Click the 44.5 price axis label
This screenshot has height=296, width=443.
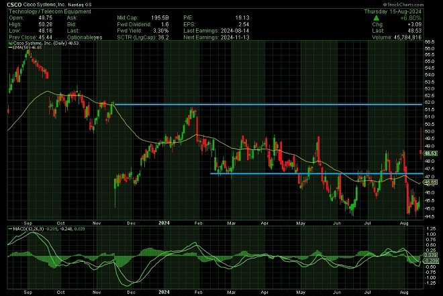[x=430, y=216]
